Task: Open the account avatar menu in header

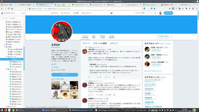Action: (160, 13)
